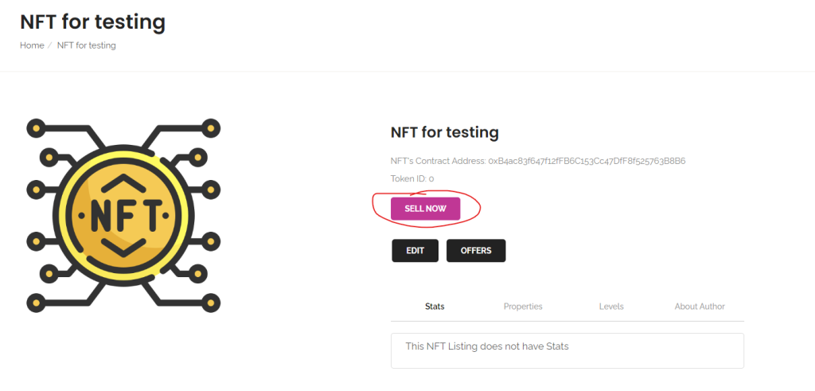
Task: Click the pink SELL NOW button
Action: (x=425, y=209)
